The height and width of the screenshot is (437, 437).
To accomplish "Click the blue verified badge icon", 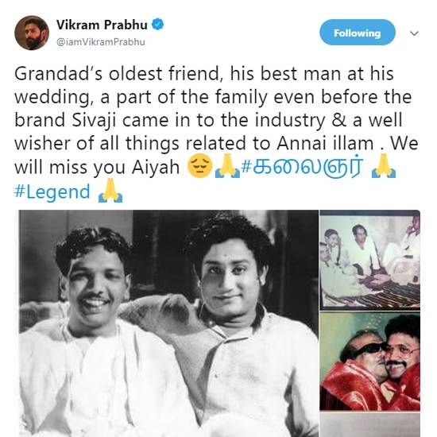I will click(157, 25).
